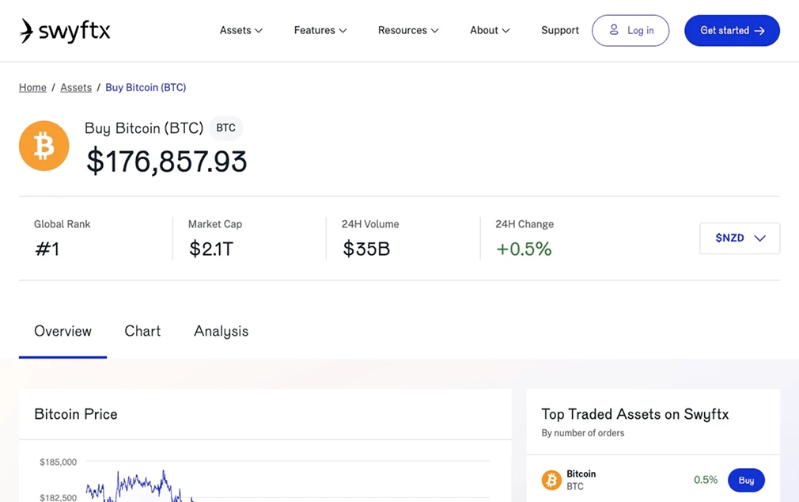Click the Bitcoin price line chart
Screen dimensions: 799x502
288,480
